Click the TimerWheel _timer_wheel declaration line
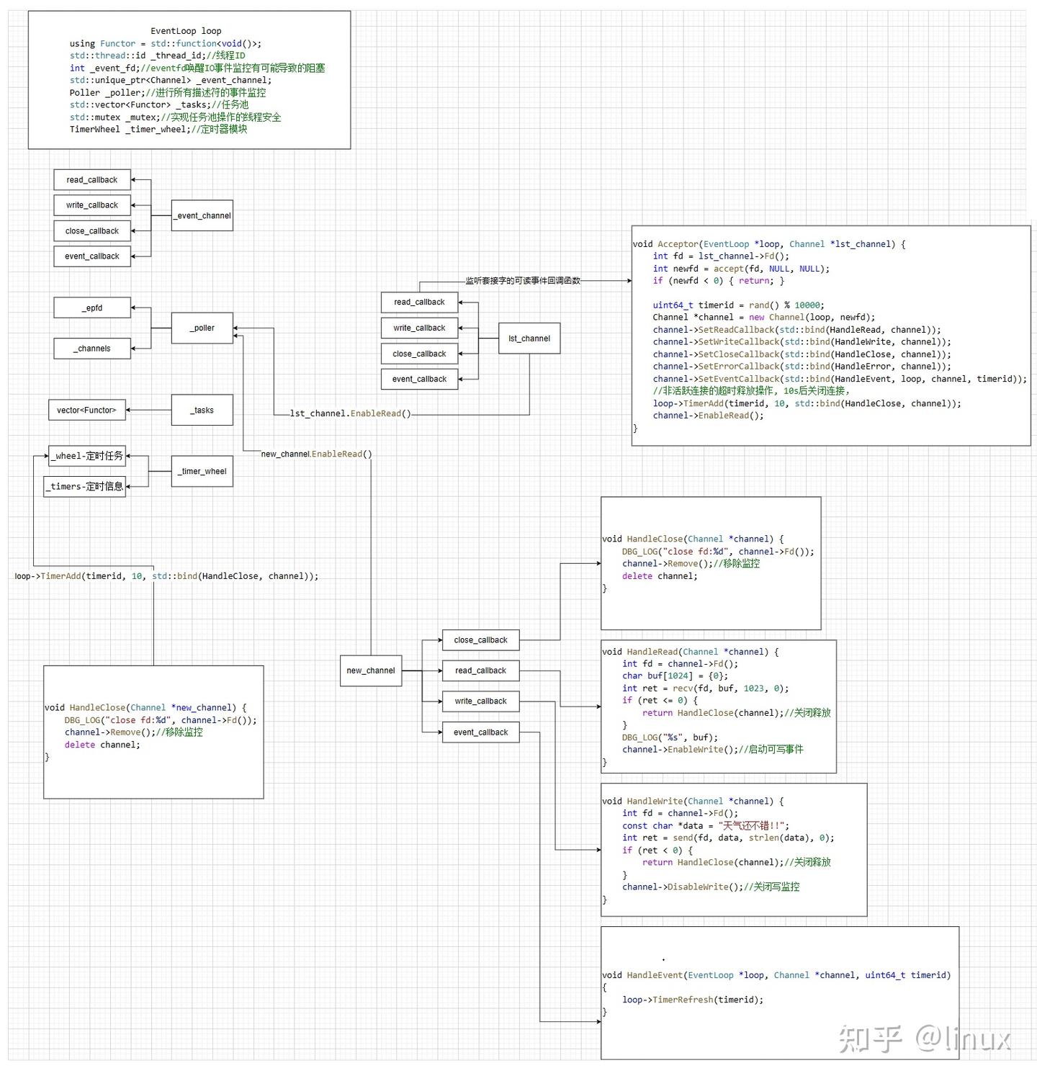The height and width of the screenshot is (1081, 1037). [158, 129]
